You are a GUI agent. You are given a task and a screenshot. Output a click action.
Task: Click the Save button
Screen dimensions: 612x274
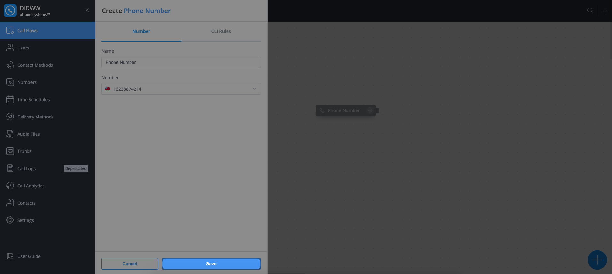pos(211,264)
